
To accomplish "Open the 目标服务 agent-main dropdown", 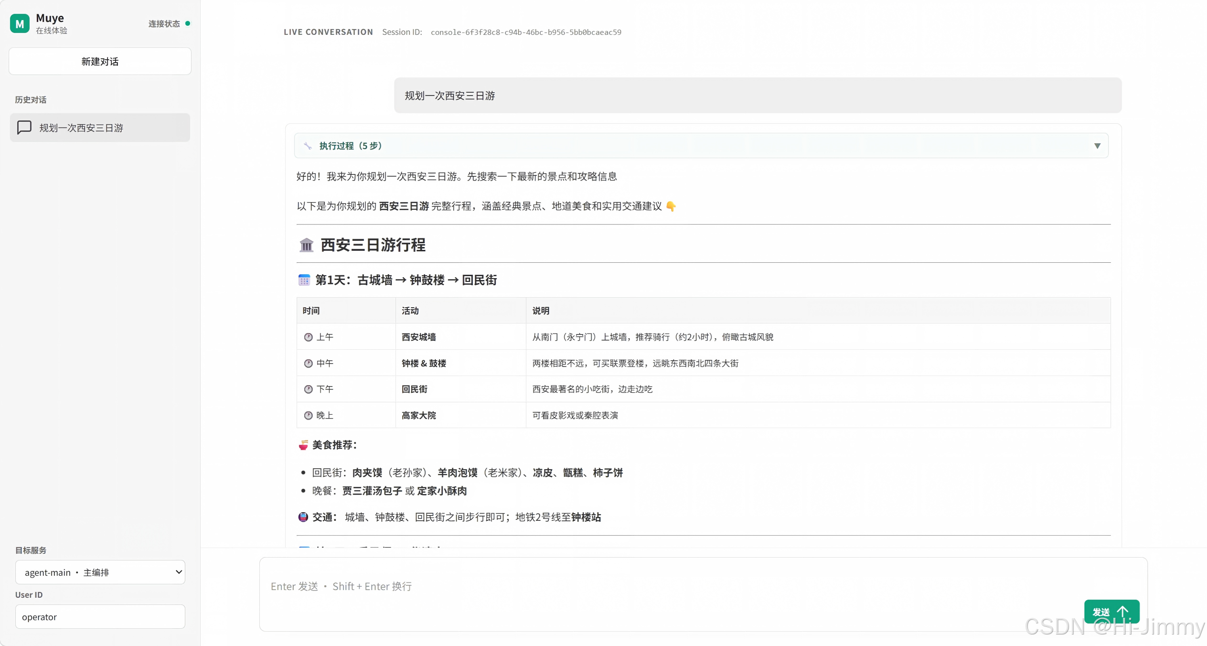I will click(x=100, y=572).
